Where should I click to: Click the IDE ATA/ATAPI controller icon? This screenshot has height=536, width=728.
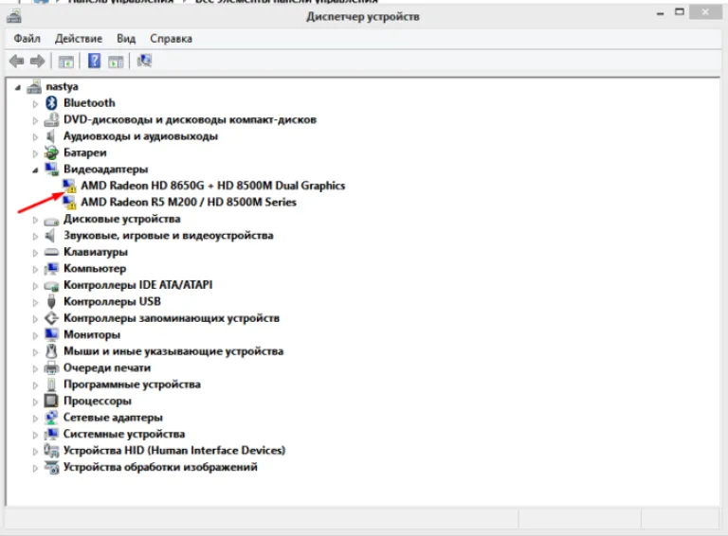pos(51,286)
